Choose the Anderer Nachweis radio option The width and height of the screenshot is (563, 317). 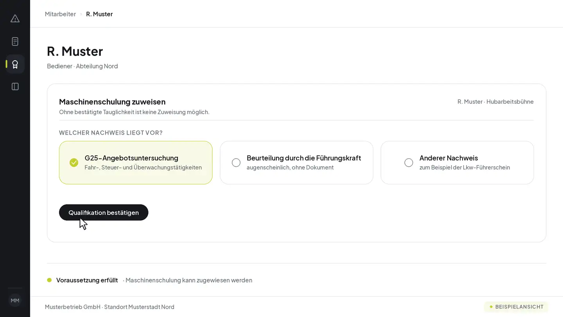click(457, 162)
